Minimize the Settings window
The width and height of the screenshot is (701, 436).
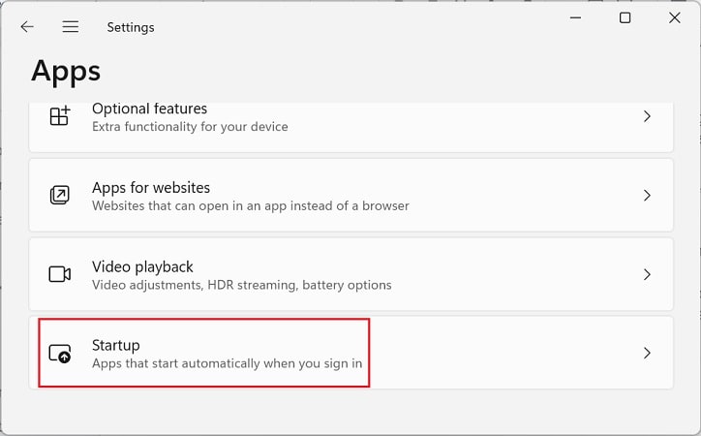click(x=576, y=17)
